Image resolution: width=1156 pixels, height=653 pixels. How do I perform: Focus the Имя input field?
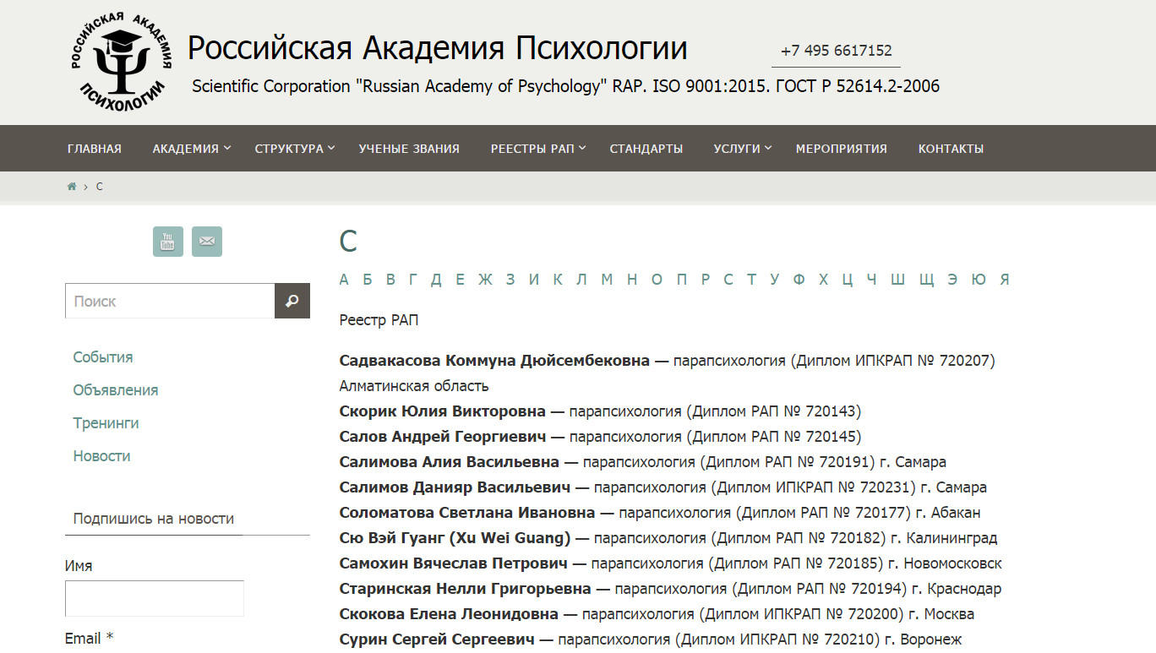tap(155, 598)
